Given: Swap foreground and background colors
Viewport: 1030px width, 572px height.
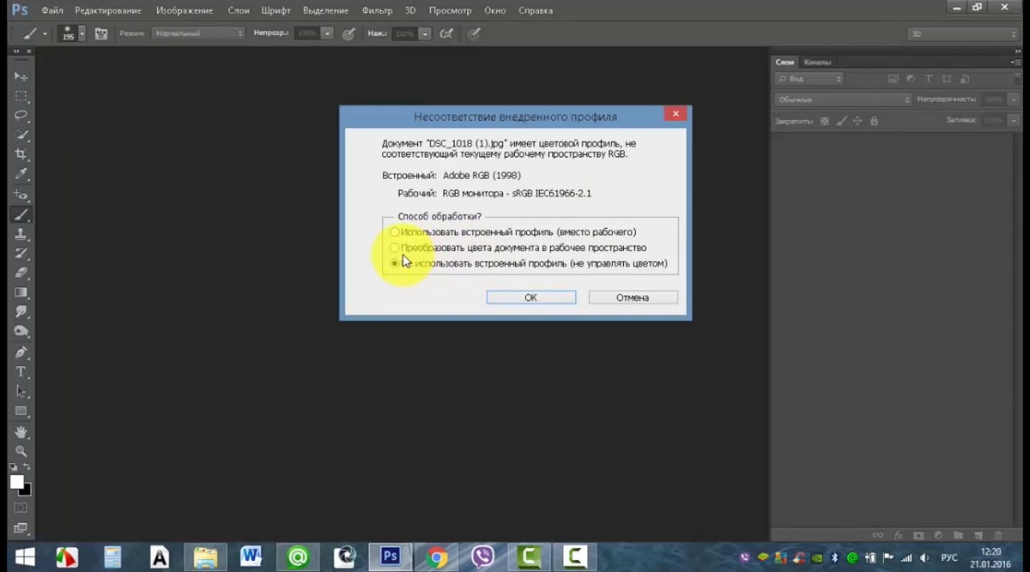Looking at the screenshot, I should click(x=28, y=467).
